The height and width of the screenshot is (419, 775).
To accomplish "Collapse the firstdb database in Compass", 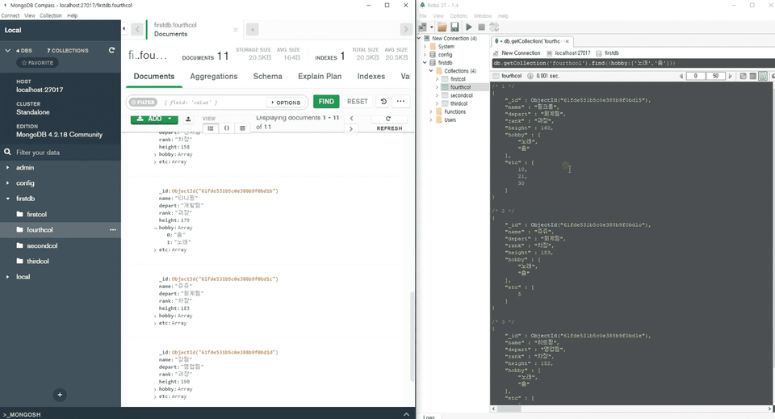I will click(7, 199).
